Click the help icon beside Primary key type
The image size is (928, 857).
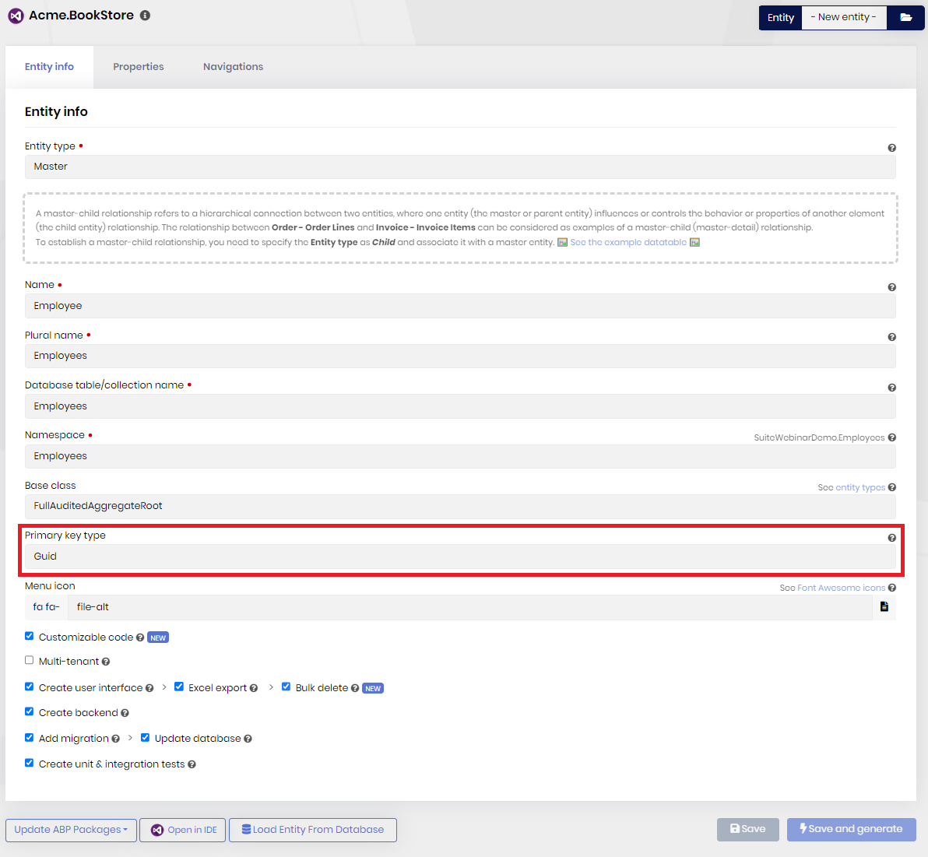(892, 537)
